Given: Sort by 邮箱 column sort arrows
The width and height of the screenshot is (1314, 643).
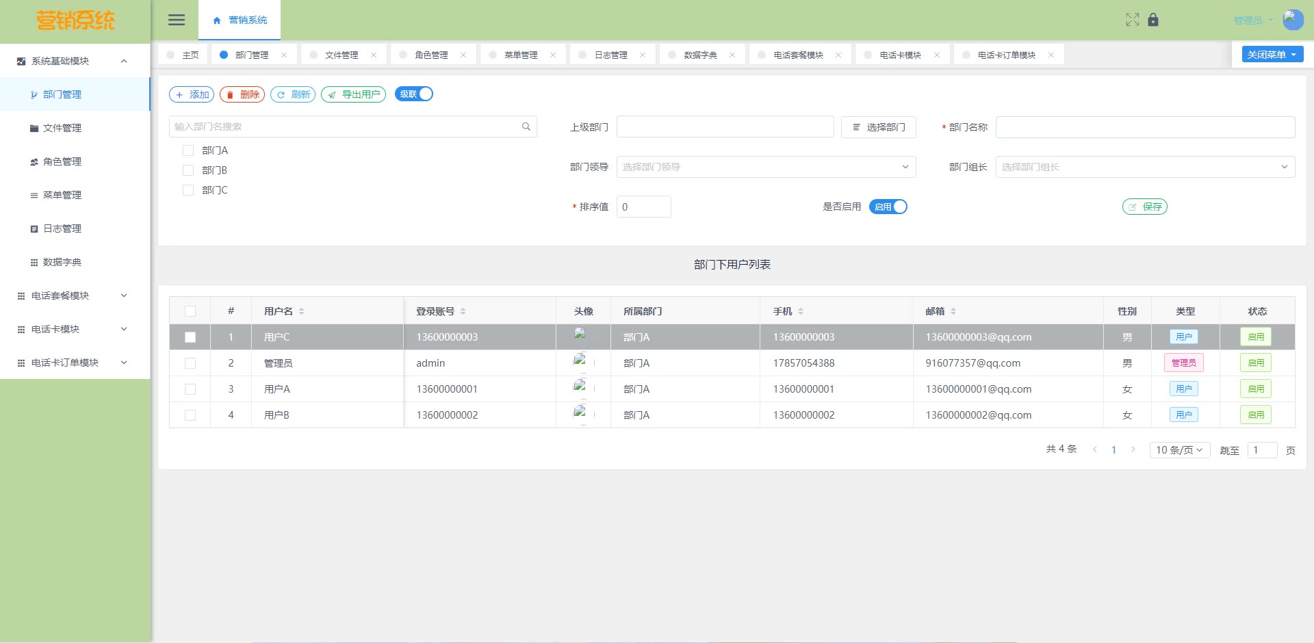Looking at the screenshot, I should [x=953, y=311].
